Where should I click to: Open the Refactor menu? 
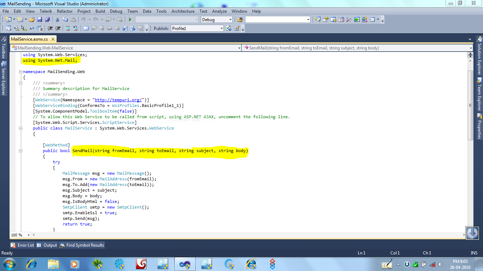point(65,11)
